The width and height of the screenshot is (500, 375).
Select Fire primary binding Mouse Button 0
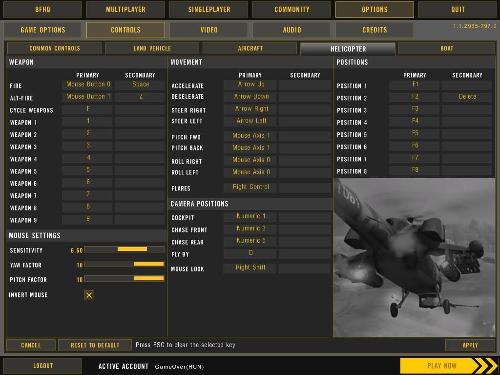point(88,84)
